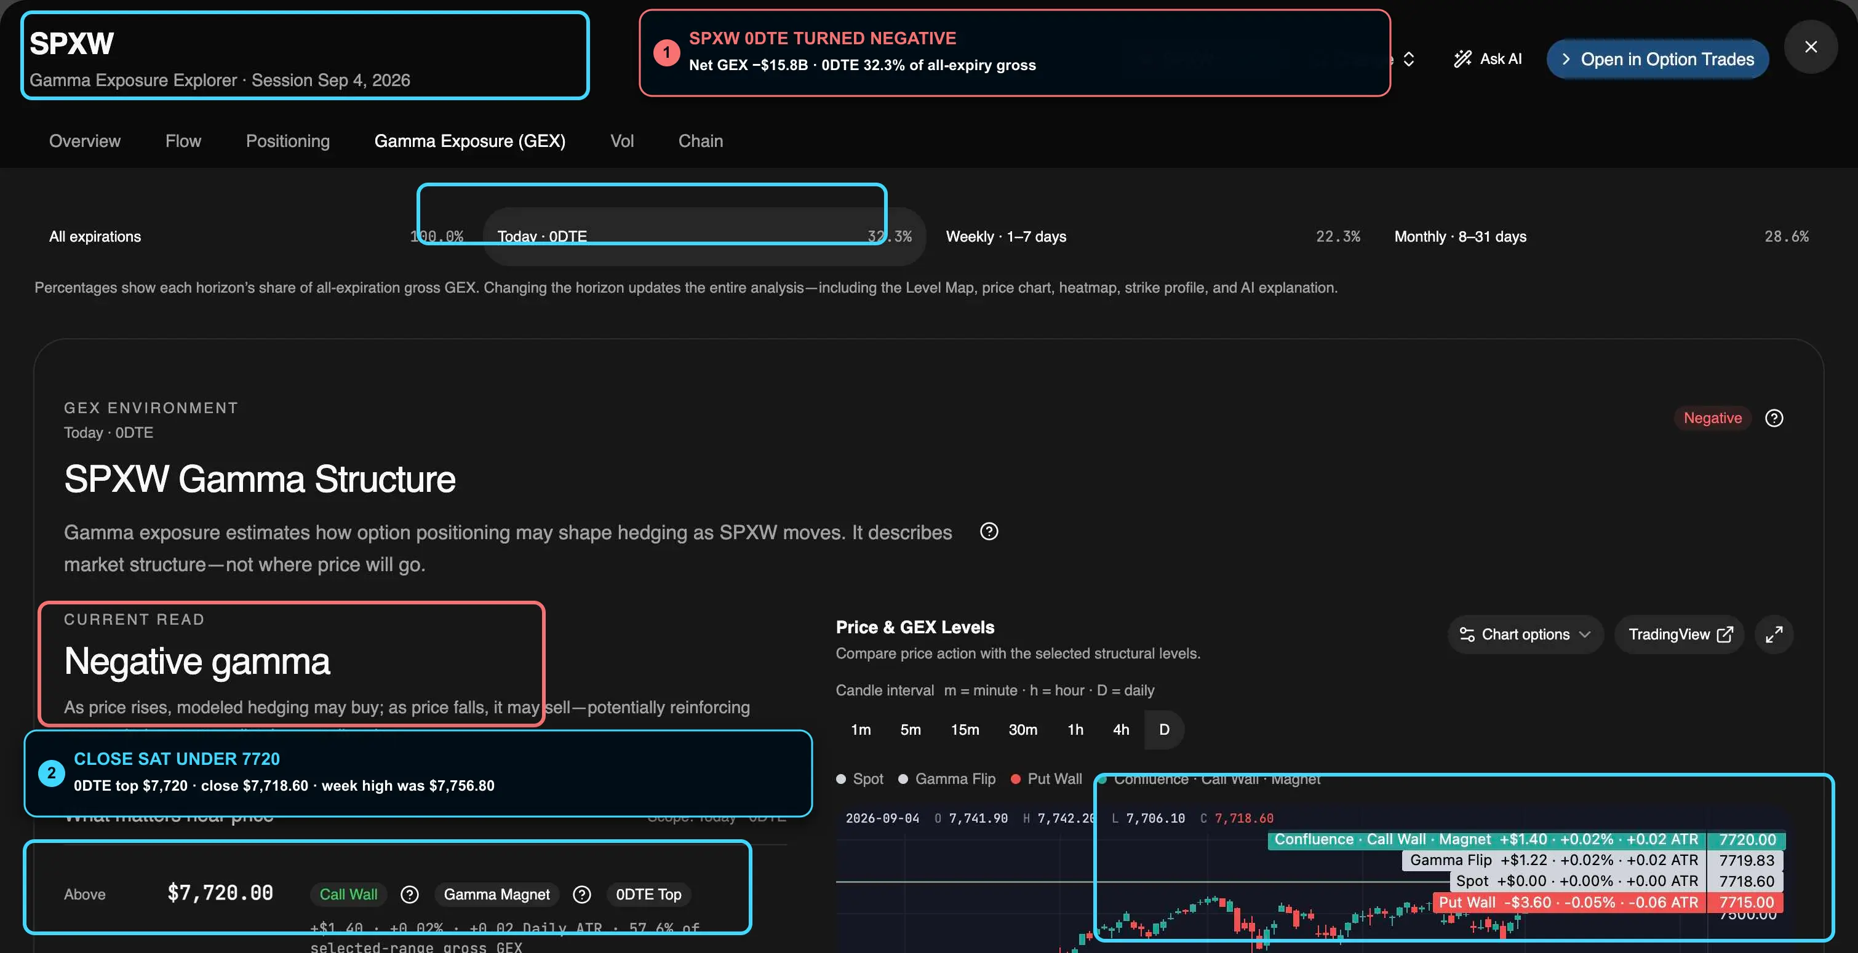Open the up-down selector beside Ask AI
Screen dimensions: 1858x953
tap(1409, 59)
